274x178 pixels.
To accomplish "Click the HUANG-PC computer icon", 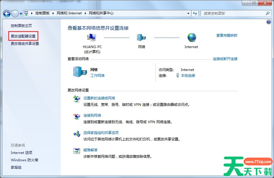I will pyautogui.click(x=92, y=37).
